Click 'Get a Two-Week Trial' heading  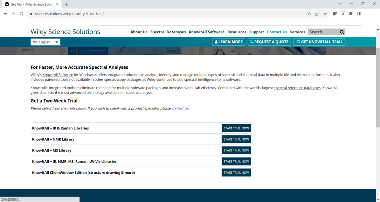pos(54,101)
